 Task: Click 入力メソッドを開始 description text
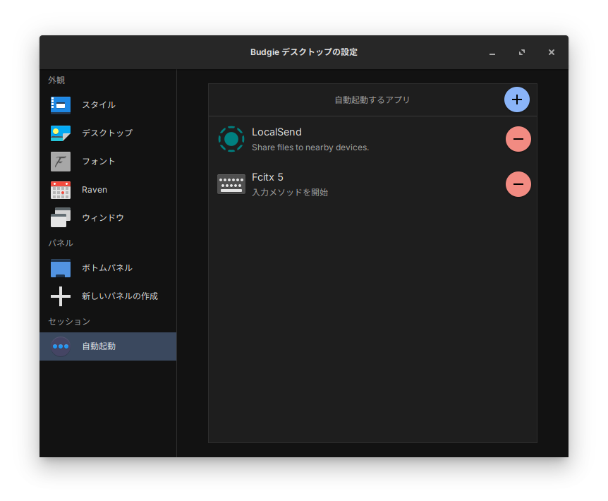click(x=290, y=193)
